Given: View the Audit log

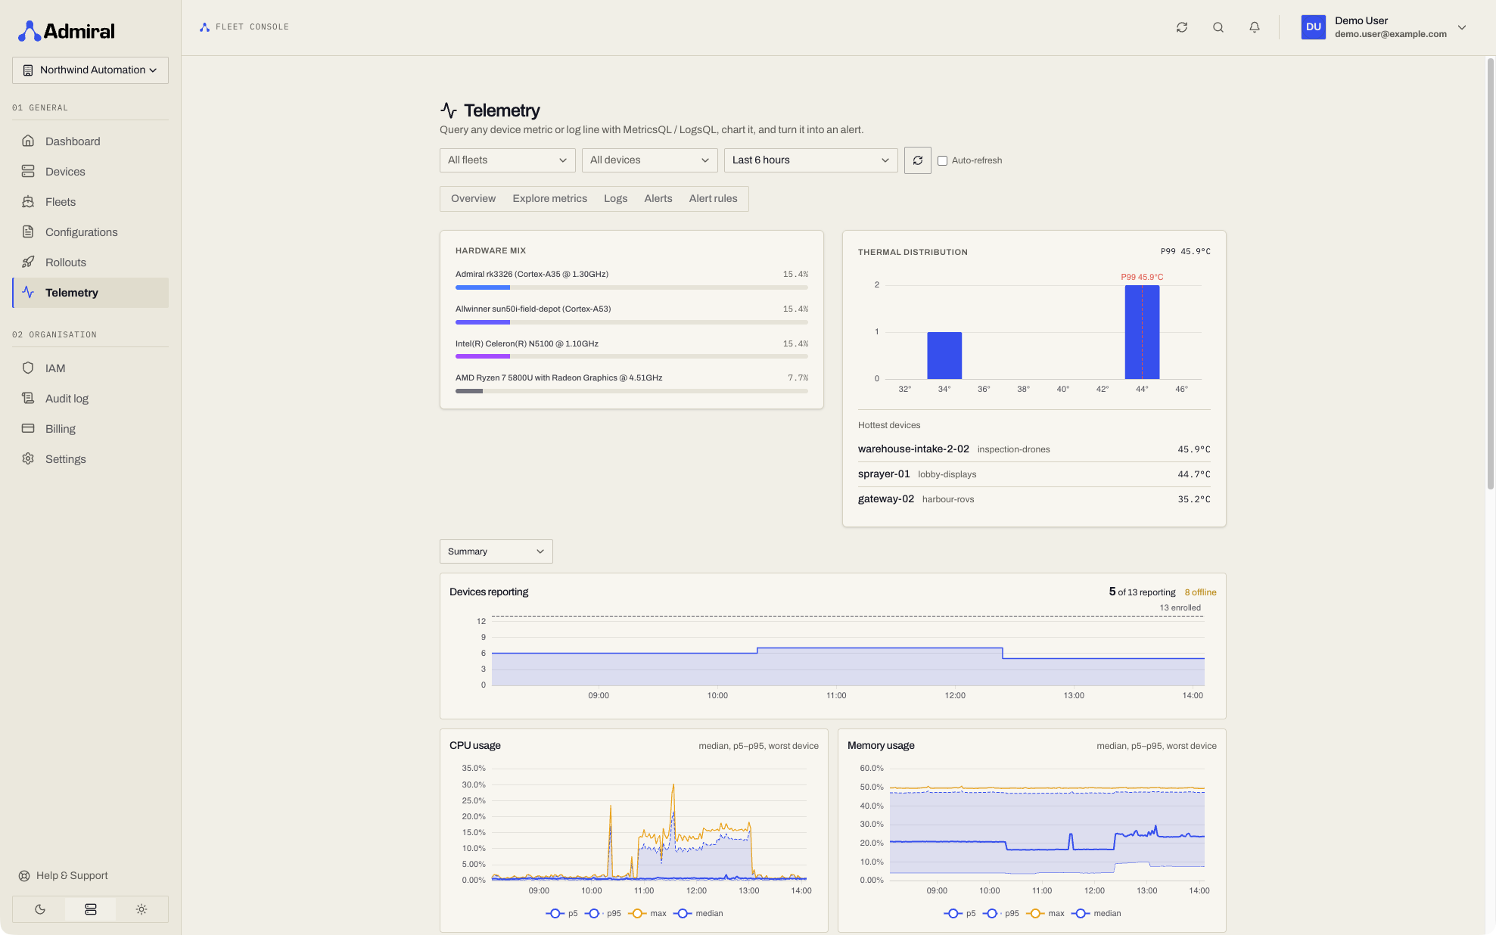Looking at the screenshot, I should 90,399.
